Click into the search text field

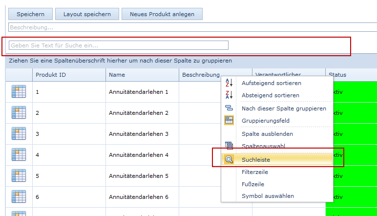pos(118,45)
